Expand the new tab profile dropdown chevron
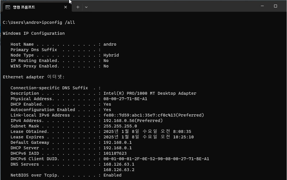This screenshot has height=180, width=287. 86,7
